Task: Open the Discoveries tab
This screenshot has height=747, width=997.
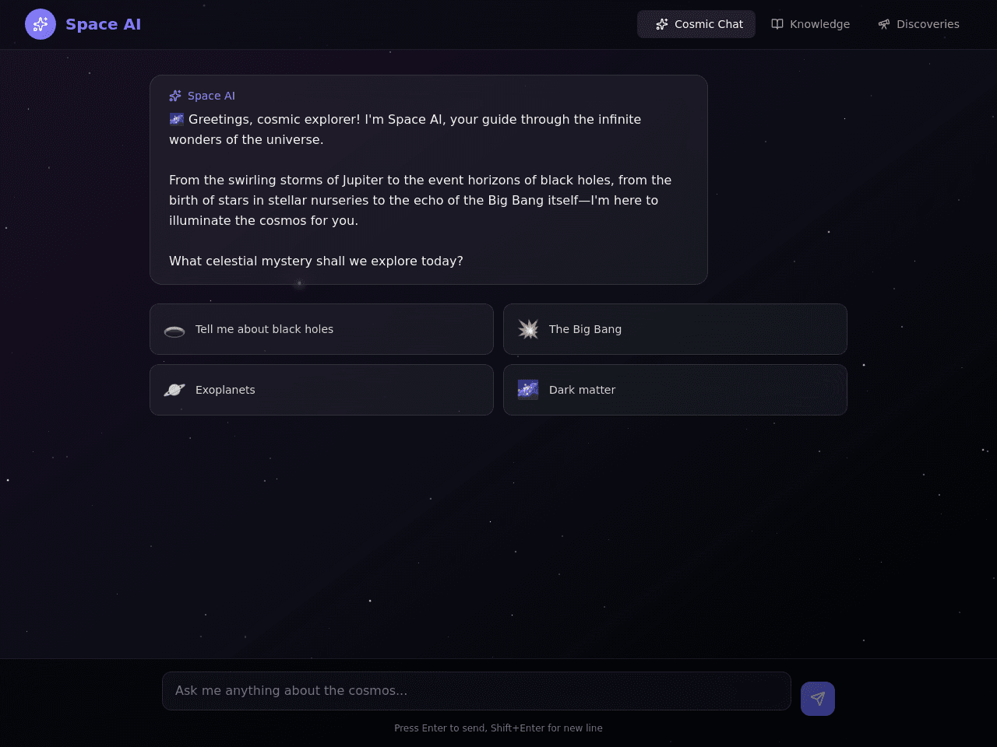Action: (x=919, y=24)
